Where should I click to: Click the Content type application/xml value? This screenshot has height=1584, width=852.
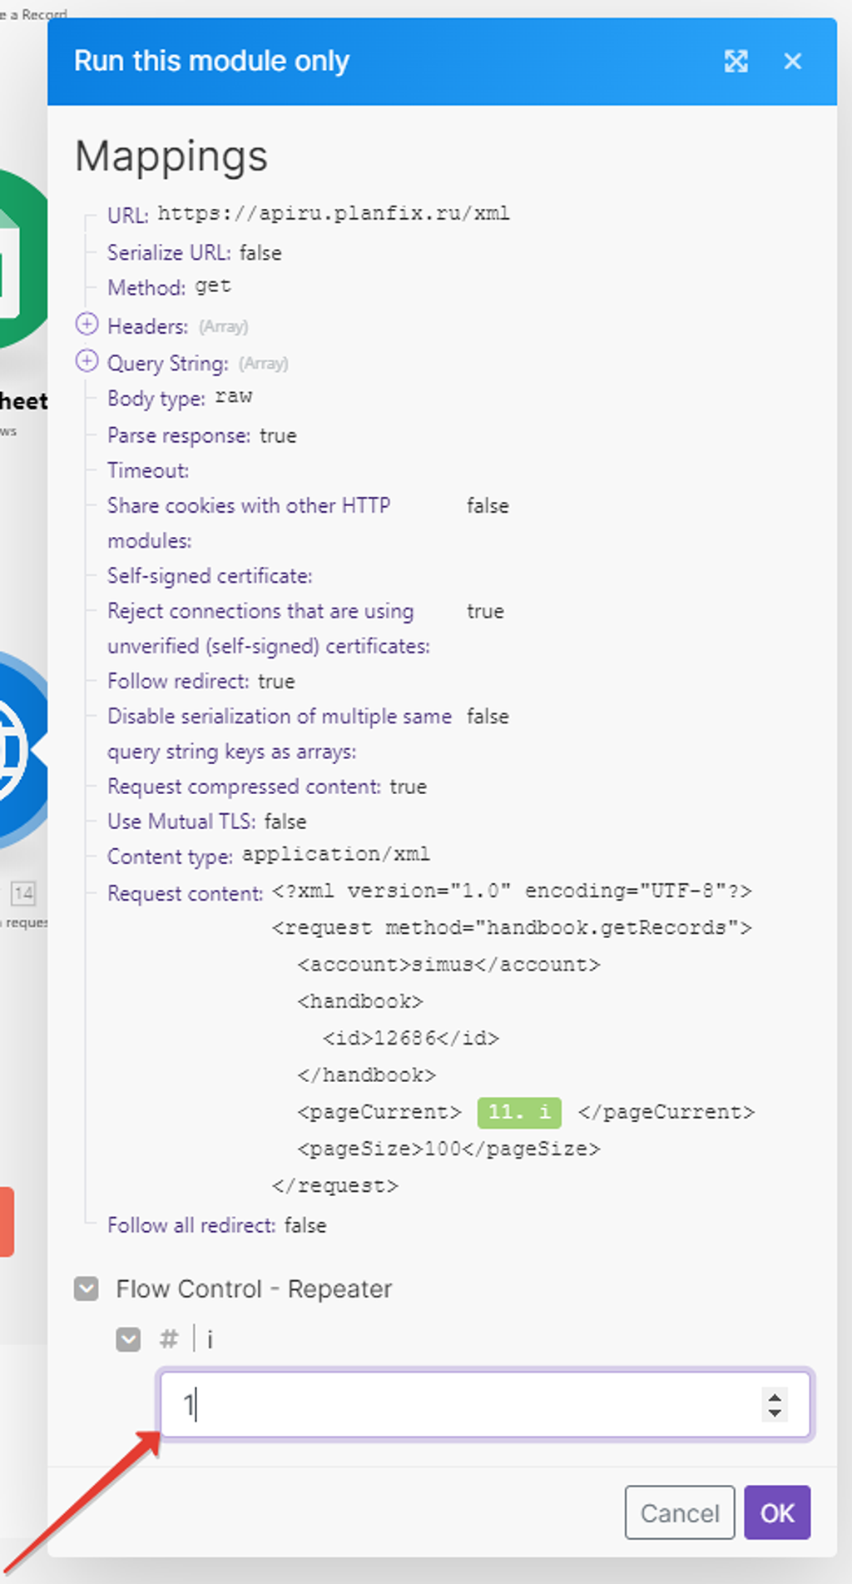336,855
